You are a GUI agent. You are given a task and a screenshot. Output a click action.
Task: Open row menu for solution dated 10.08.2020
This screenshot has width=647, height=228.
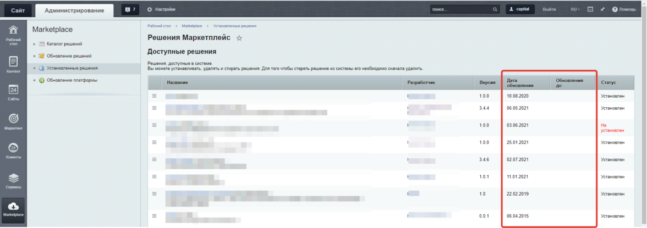[154, 96]
